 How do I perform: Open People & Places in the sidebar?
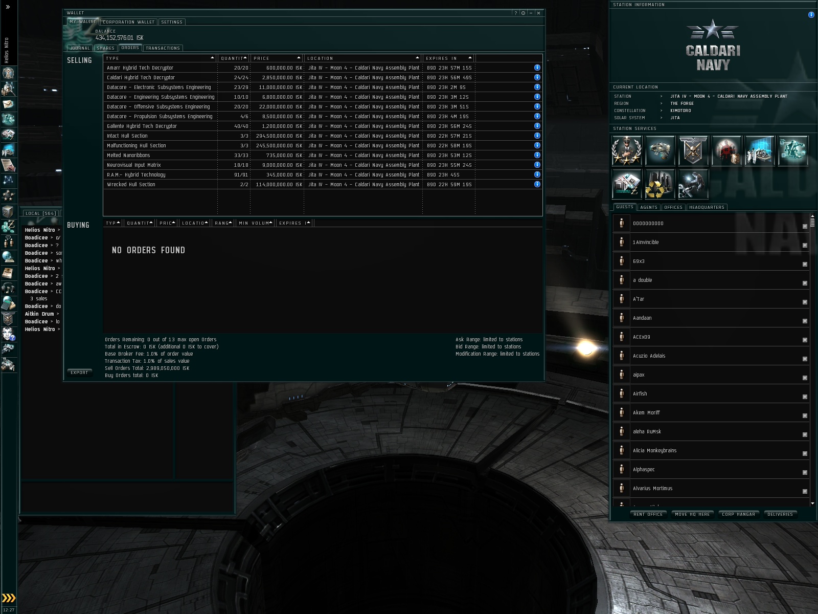[x=9, y=88]
